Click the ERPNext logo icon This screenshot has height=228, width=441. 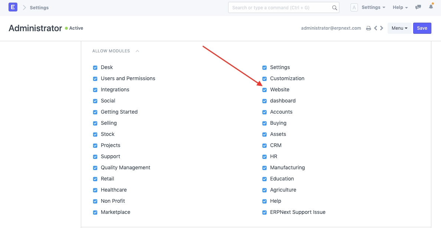(13, 7)
